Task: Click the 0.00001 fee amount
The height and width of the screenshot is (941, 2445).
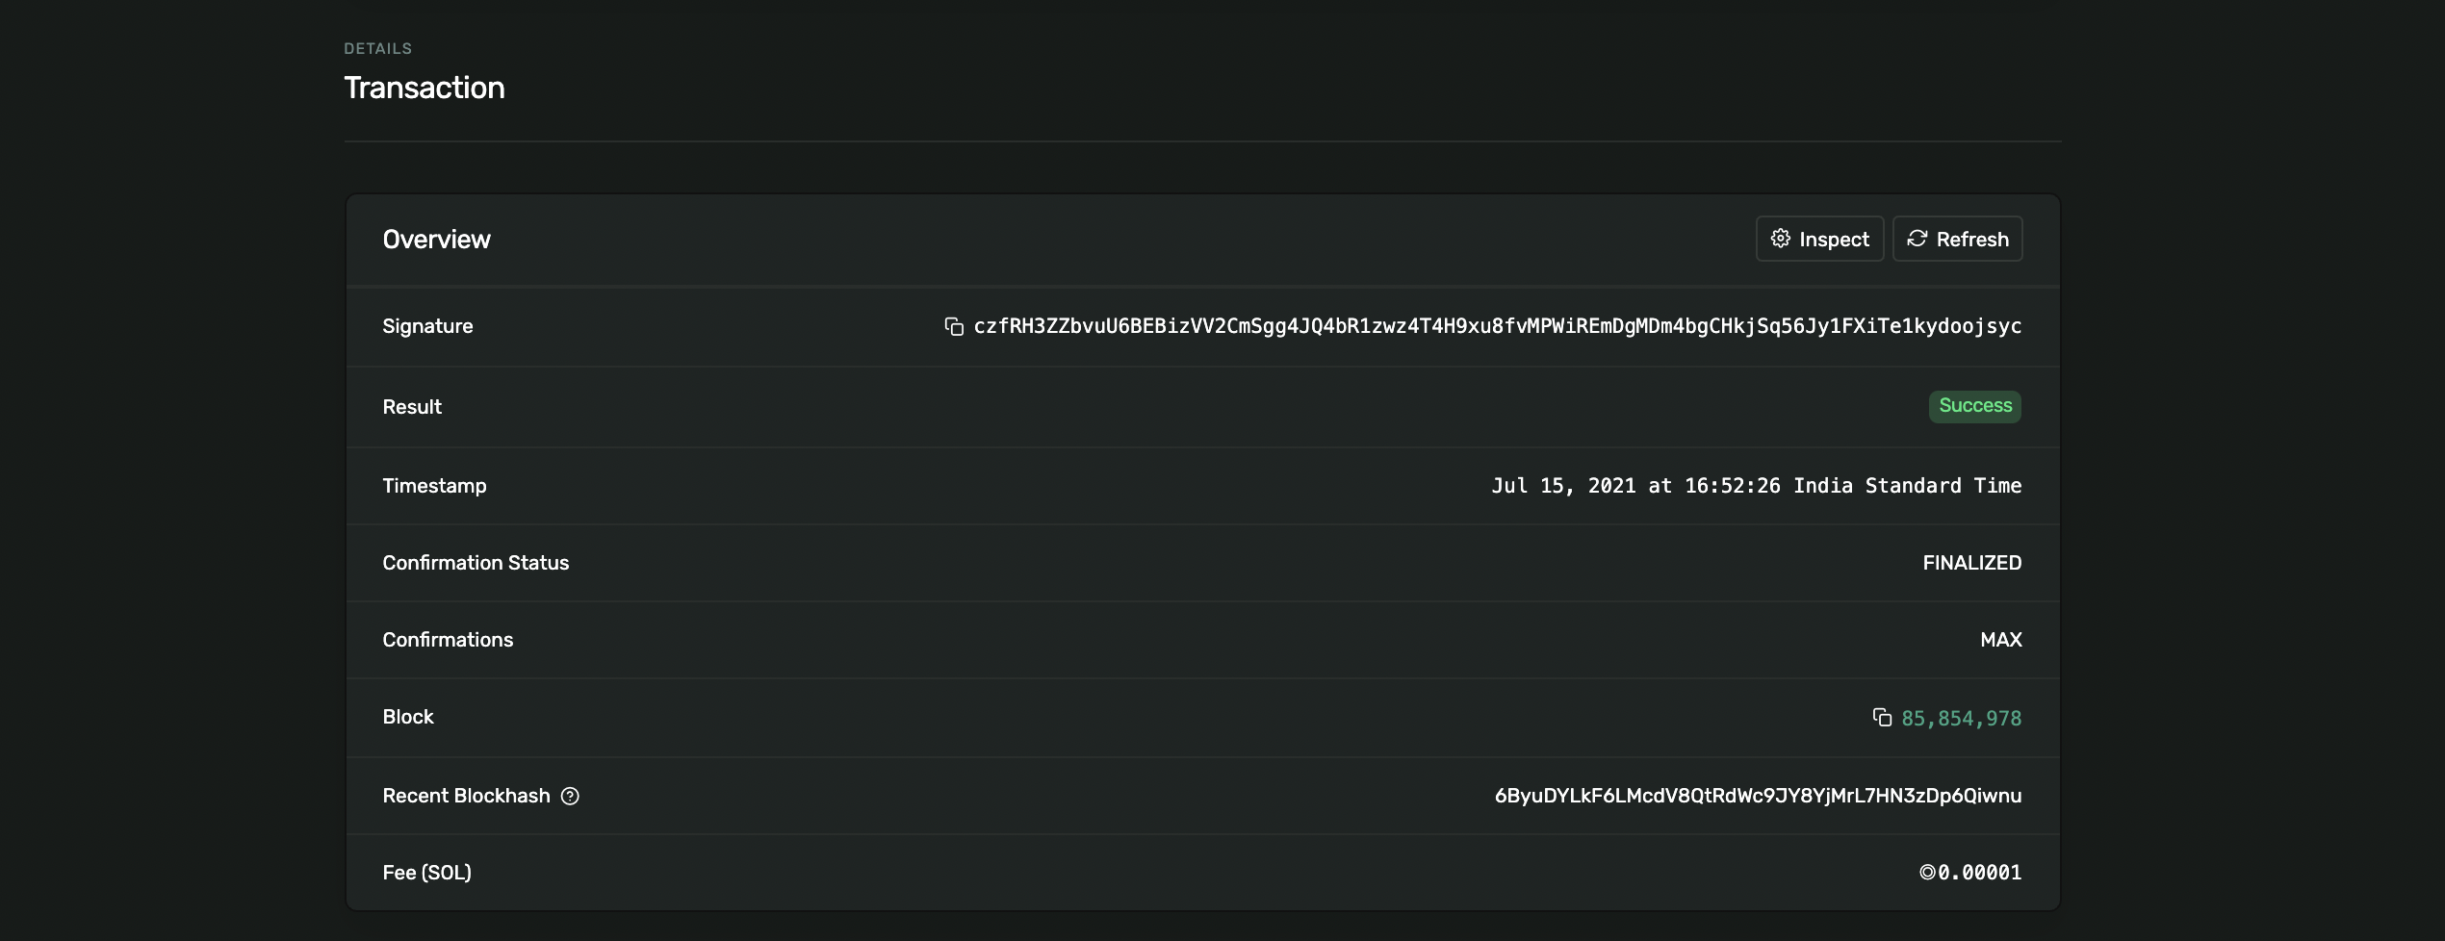Action: click(x=1979, y=873)
